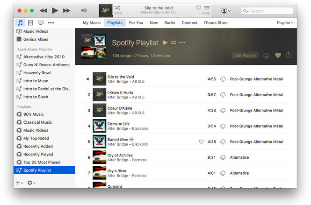Open the account dropdown menu

226,11
